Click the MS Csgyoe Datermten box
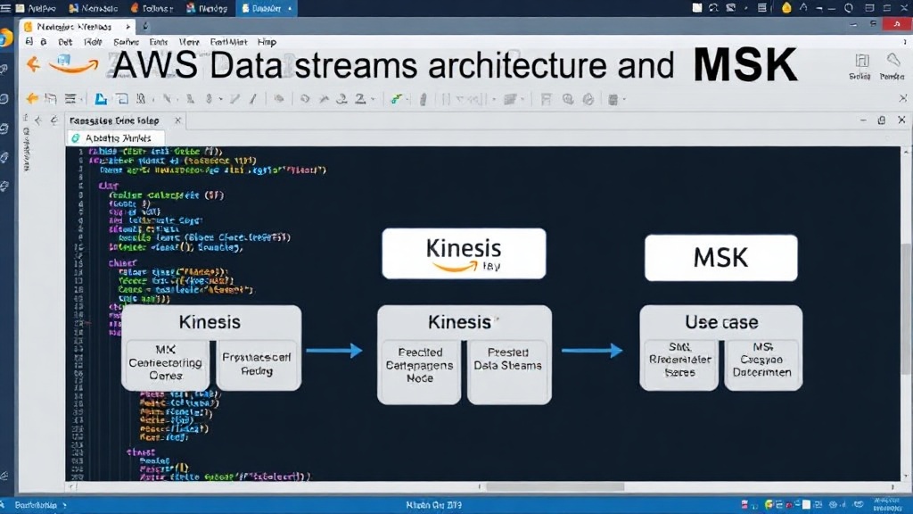Image resolution: width=913 pixels, height=514 pixels. point(761,364)
